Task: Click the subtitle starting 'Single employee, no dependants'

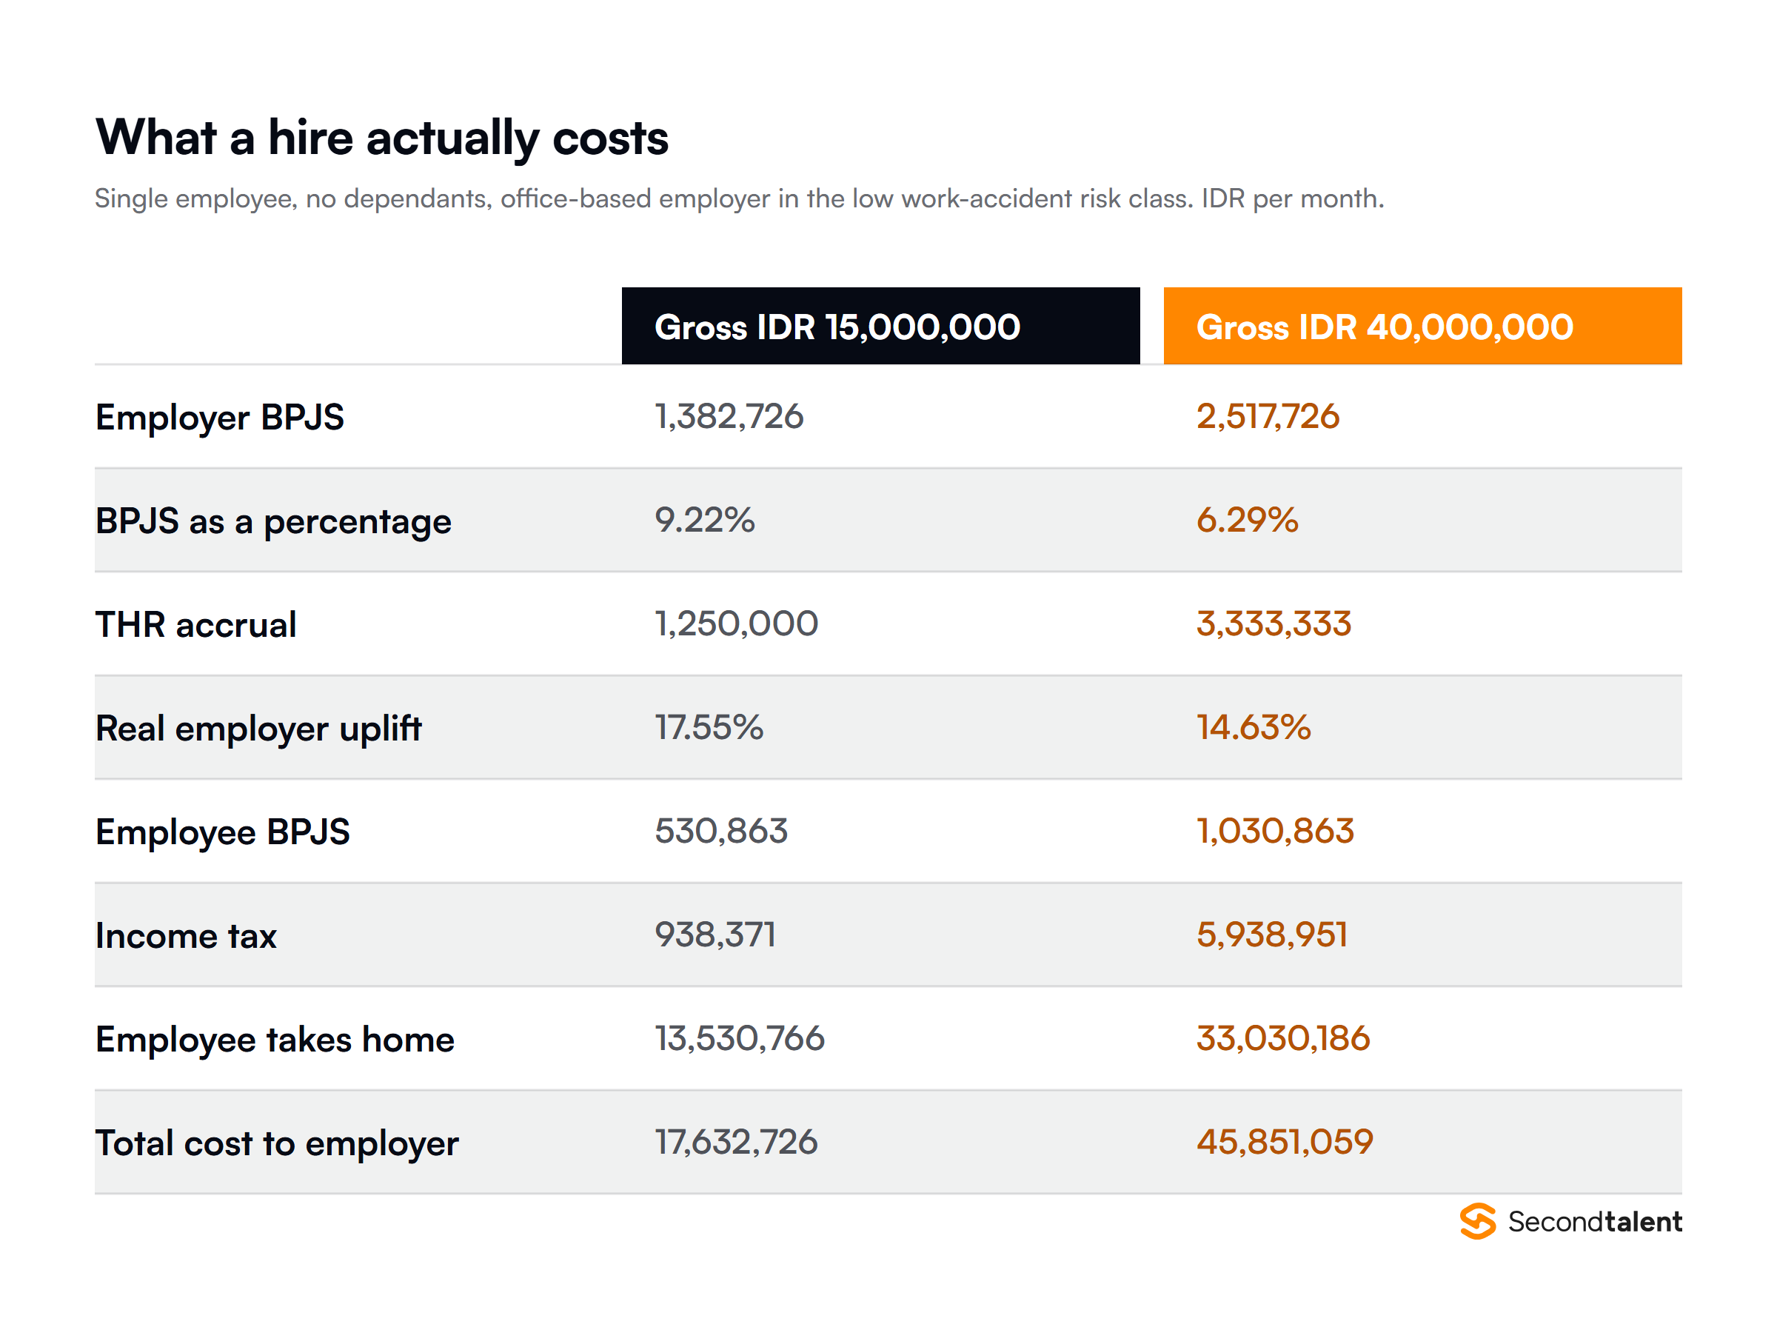Action: (739, 198)
